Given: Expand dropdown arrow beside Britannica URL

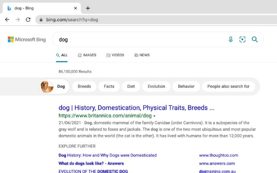Looking at the screenshot, I should [x=155, y=116].
